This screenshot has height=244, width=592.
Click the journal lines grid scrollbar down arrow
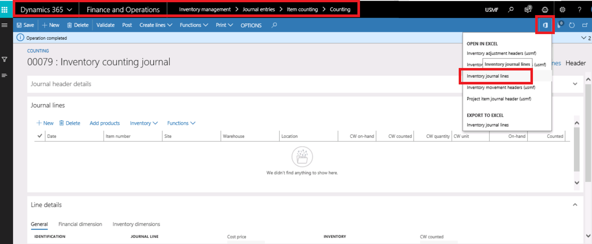click(577, 182)
